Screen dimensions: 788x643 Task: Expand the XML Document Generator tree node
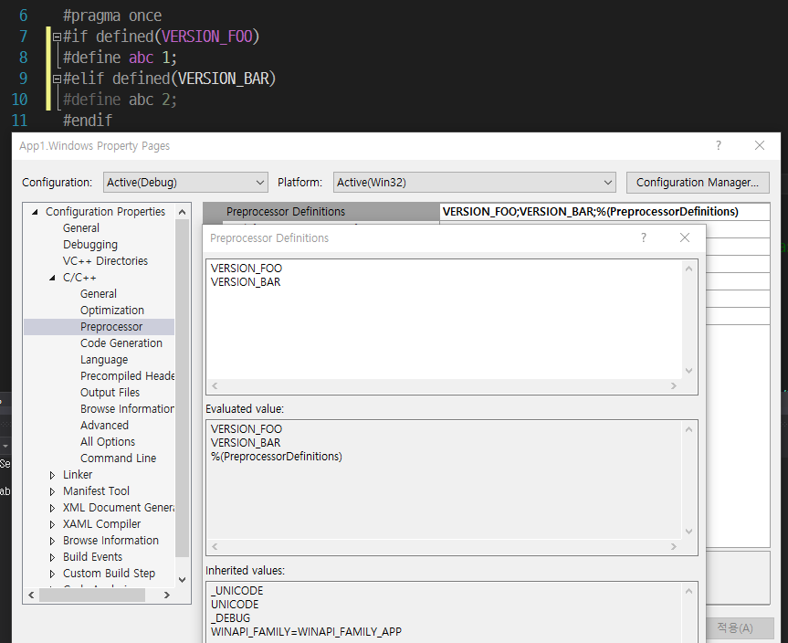point(52,508)
